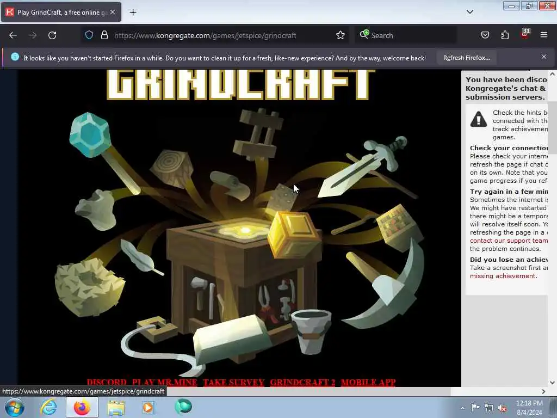Open the DISCORD link
557x418 pixels.
pos(107,382)
